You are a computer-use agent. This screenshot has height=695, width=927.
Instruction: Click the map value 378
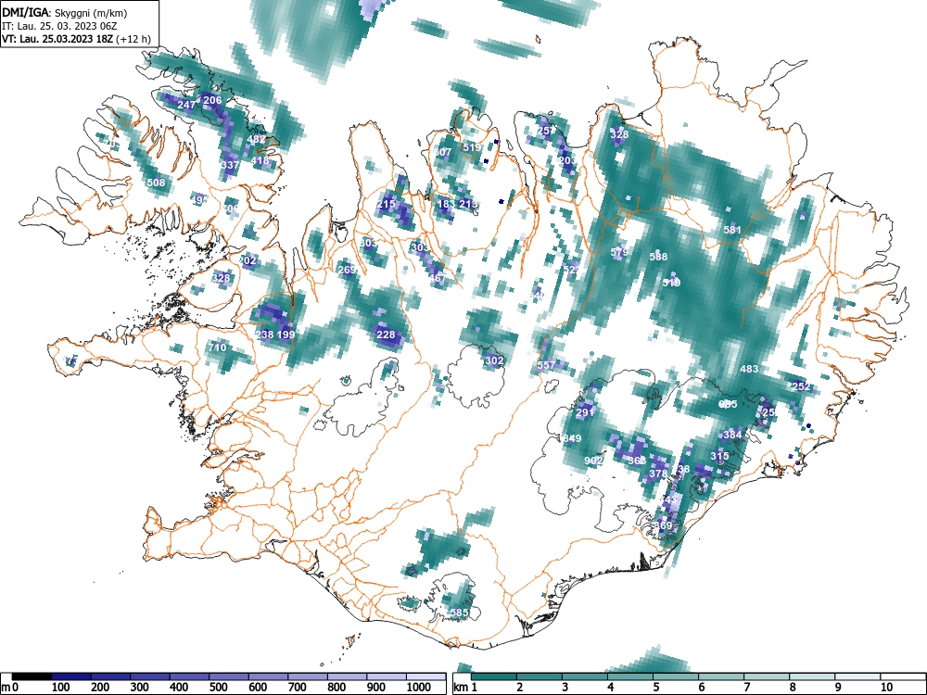pyautogui.click(x=658, y=474)
